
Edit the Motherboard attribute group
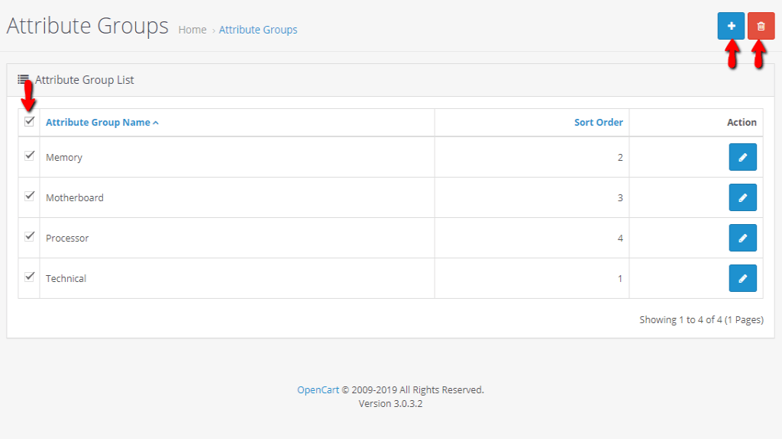point(742,197)
